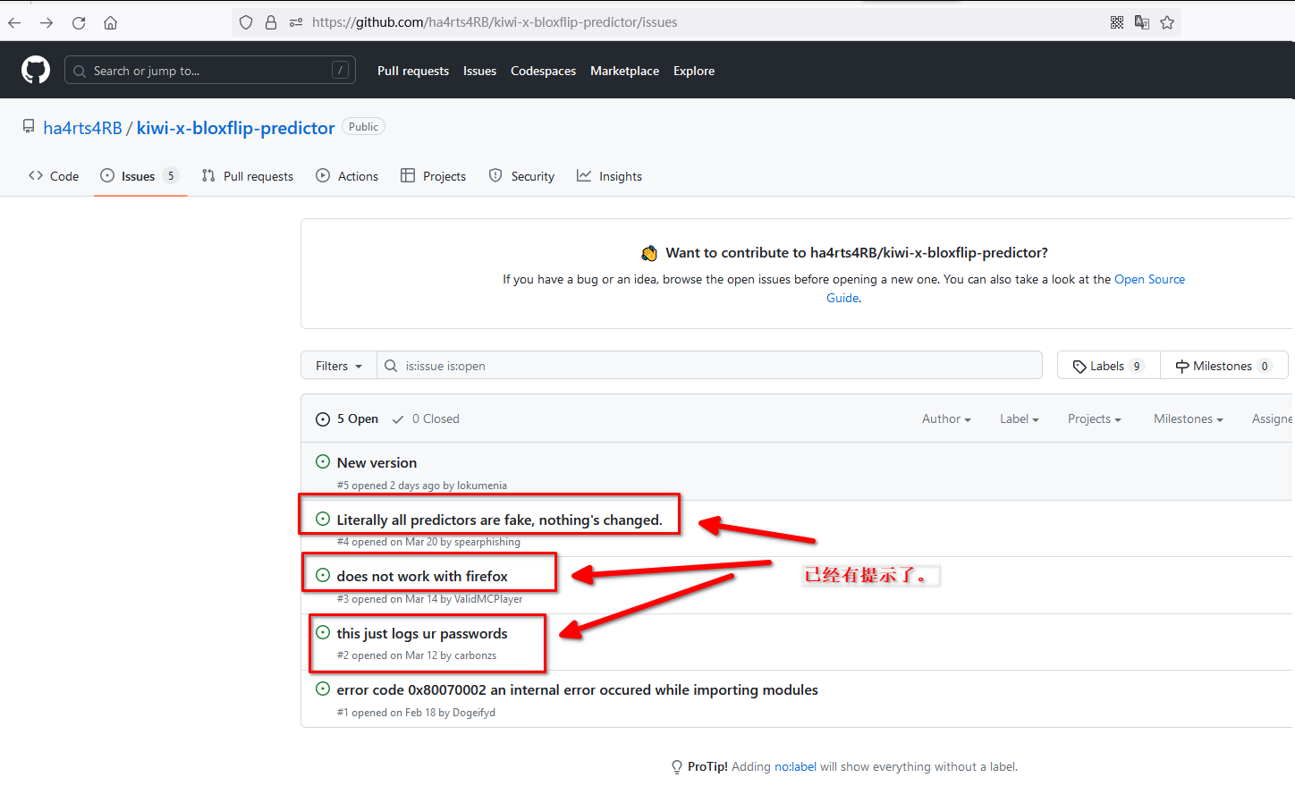
Task: Reload the page with refresh icon
Action: click(x=79, y=22)
